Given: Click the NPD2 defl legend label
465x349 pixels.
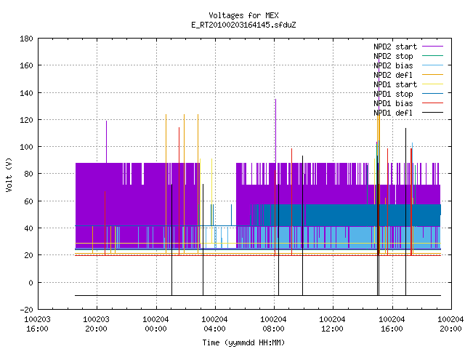Looking at the screenshot, I should coord(393,75).
